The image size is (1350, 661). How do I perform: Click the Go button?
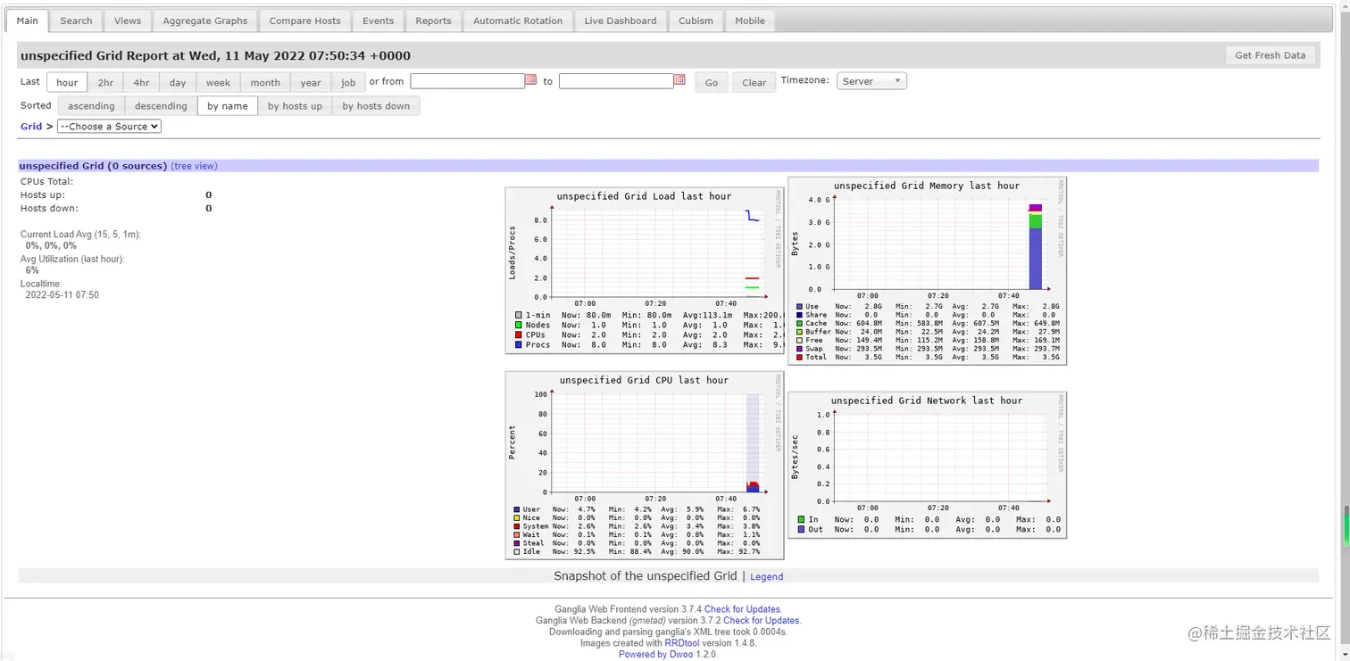click(712, 82)
